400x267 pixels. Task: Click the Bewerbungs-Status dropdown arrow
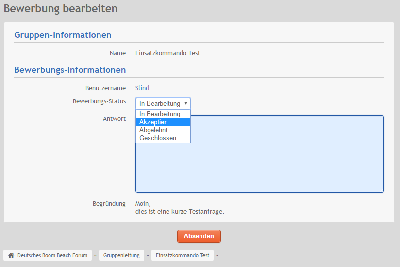(185, 103)
